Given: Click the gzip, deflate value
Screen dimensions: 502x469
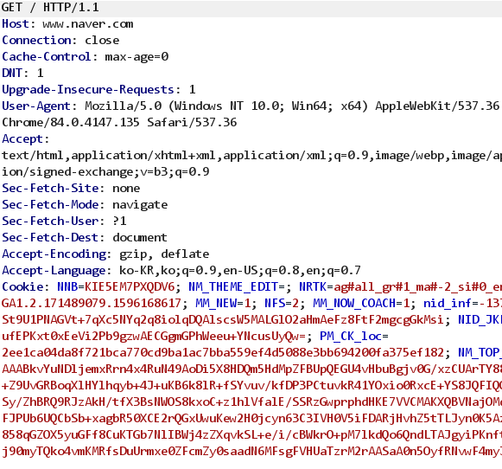Looking at the screenshot, I should pos(164,254).
